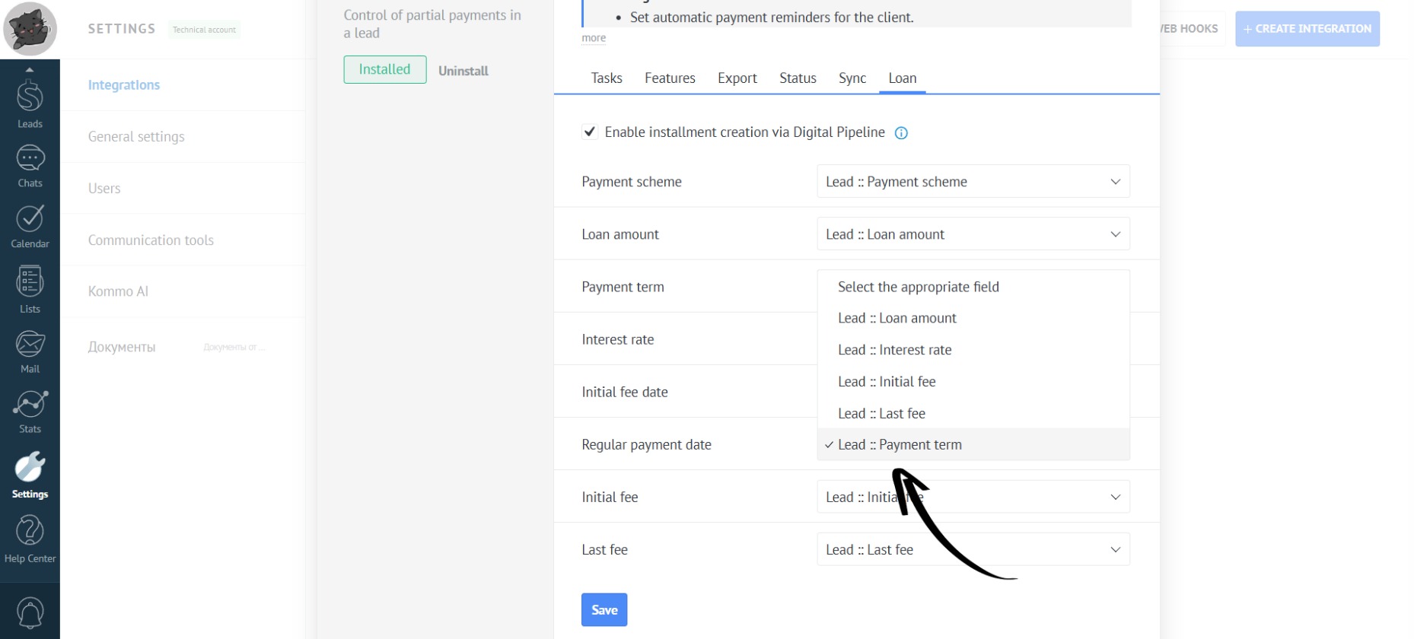The image size is (1414, 639).
Task: Open the Leads section in sidebar
Action: coord(30,103)
